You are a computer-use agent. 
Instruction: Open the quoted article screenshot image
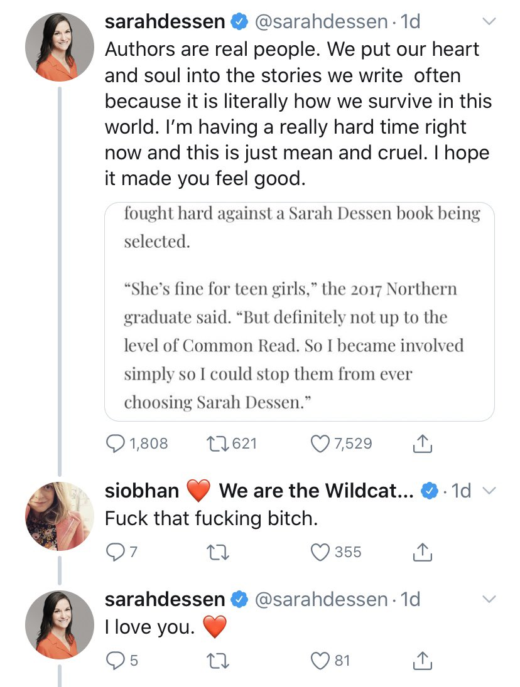tap(300, 311)
